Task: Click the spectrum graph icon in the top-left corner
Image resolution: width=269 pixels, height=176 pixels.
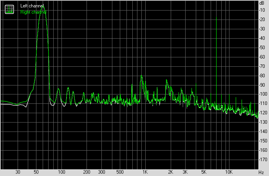Action: 9,9
